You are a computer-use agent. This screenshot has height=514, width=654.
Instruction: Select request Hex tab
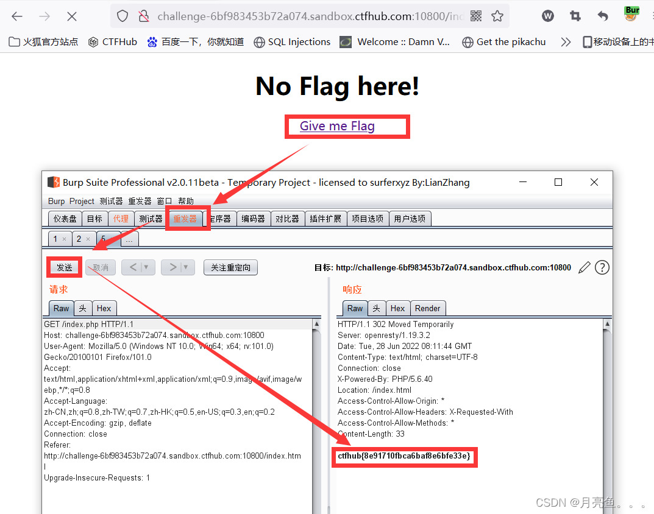coord(104,309)
